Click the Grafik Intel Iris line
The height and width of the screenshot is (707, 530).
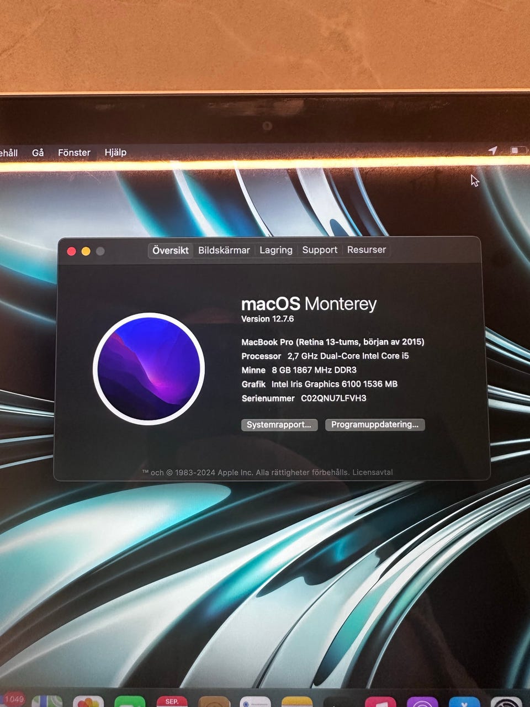pos(320,384)
